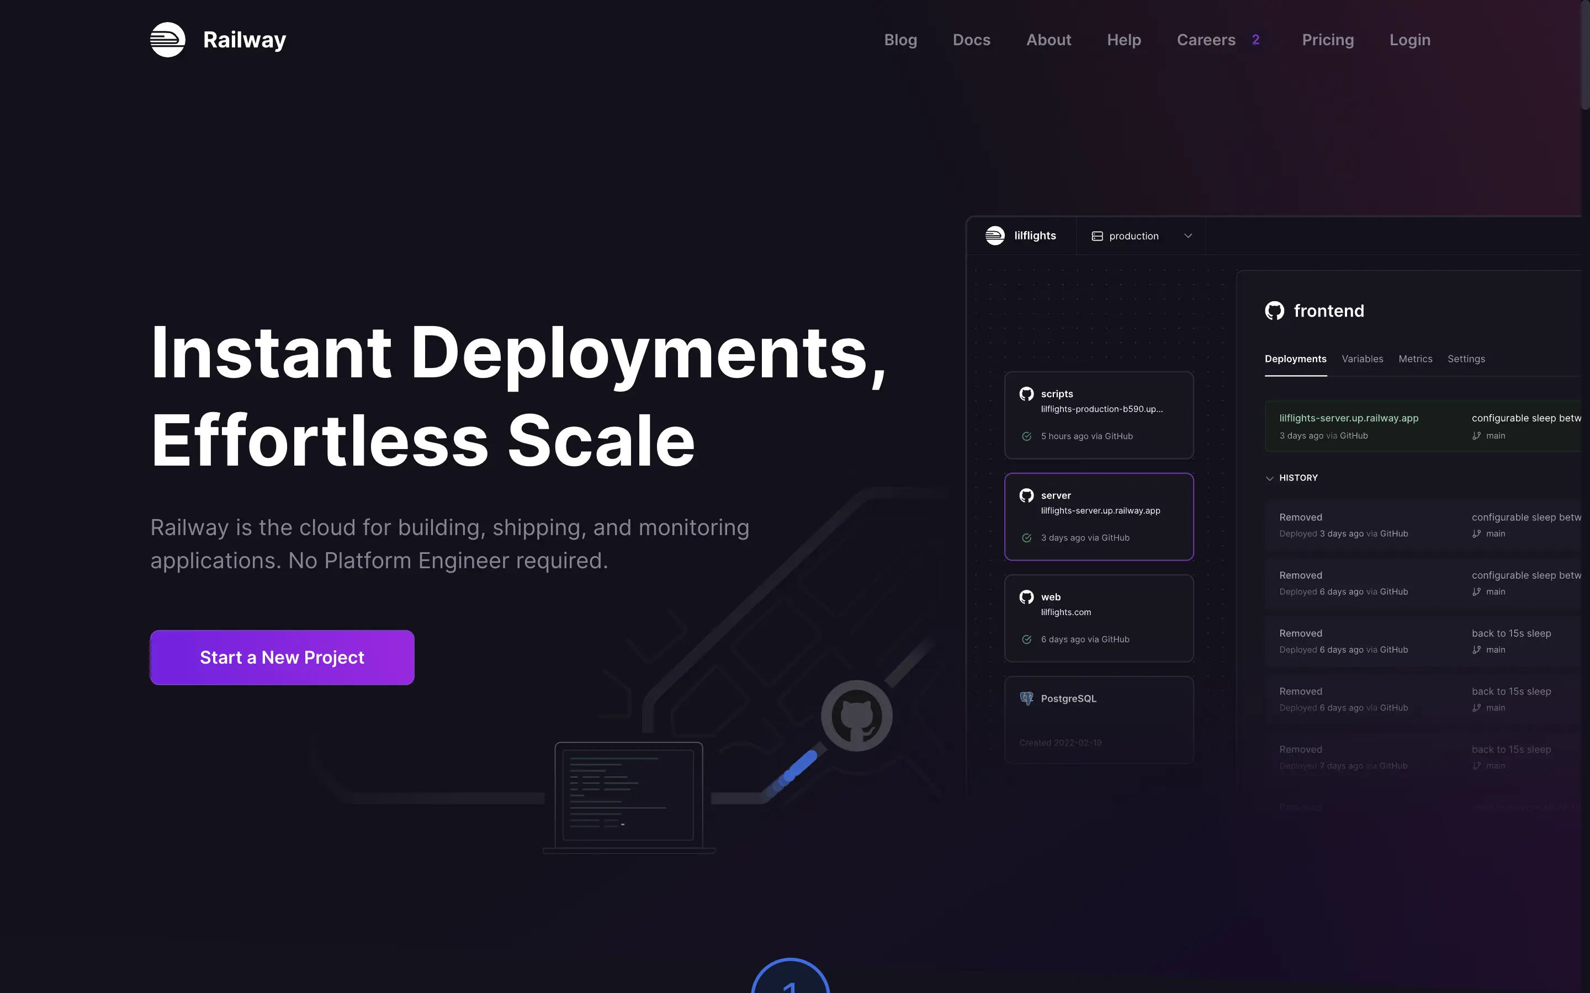1590x993 pixels.
Task: Click the large GitHub circle illustration
Action: pyautogui.click(x=856, y=716)
